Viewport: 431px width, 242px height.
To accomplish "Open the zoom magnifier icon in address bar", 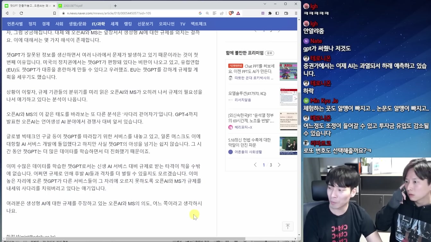I will tap(207, 13).
